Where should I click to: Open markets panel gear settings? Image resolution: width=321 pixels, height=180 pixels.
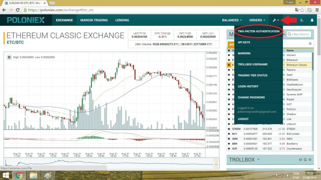(x=310, y=44)
